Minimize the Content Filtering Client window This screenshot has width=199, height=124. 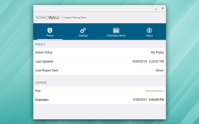click(x=156, y=9)
